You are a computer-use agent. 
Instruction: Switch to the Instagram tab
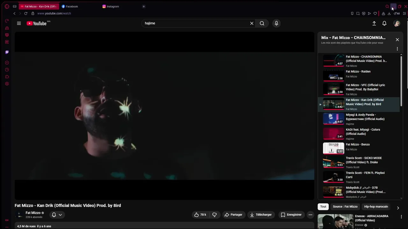pyautogui.click(x=120, y=6)
